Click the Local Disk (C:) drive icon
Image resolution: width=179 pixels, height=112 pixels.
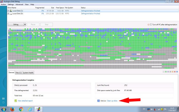pyautogui.click(x=11, y=11)
